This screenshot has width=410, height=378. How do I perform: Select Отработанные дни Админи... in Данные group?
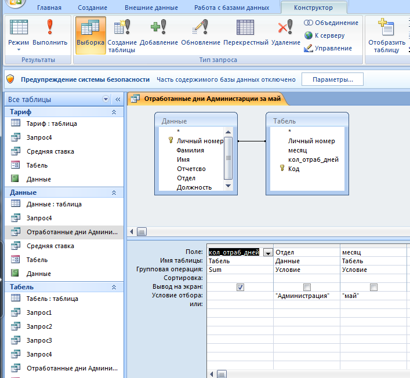pos(64,232)
